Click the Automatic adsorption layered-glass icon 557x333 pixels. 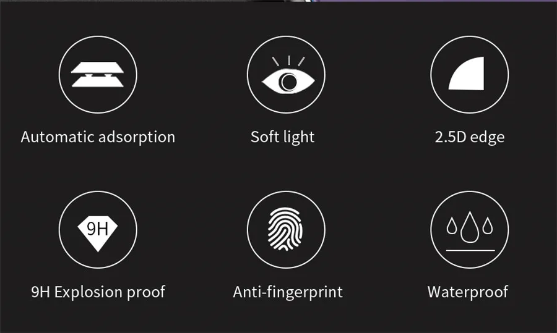pyautogui.click(x=98, y=75)
